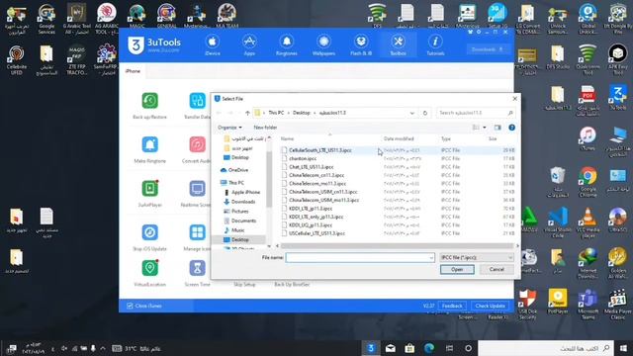The image size is (633, 356).
Task: Click the File name input field
Action: [360, 257]
